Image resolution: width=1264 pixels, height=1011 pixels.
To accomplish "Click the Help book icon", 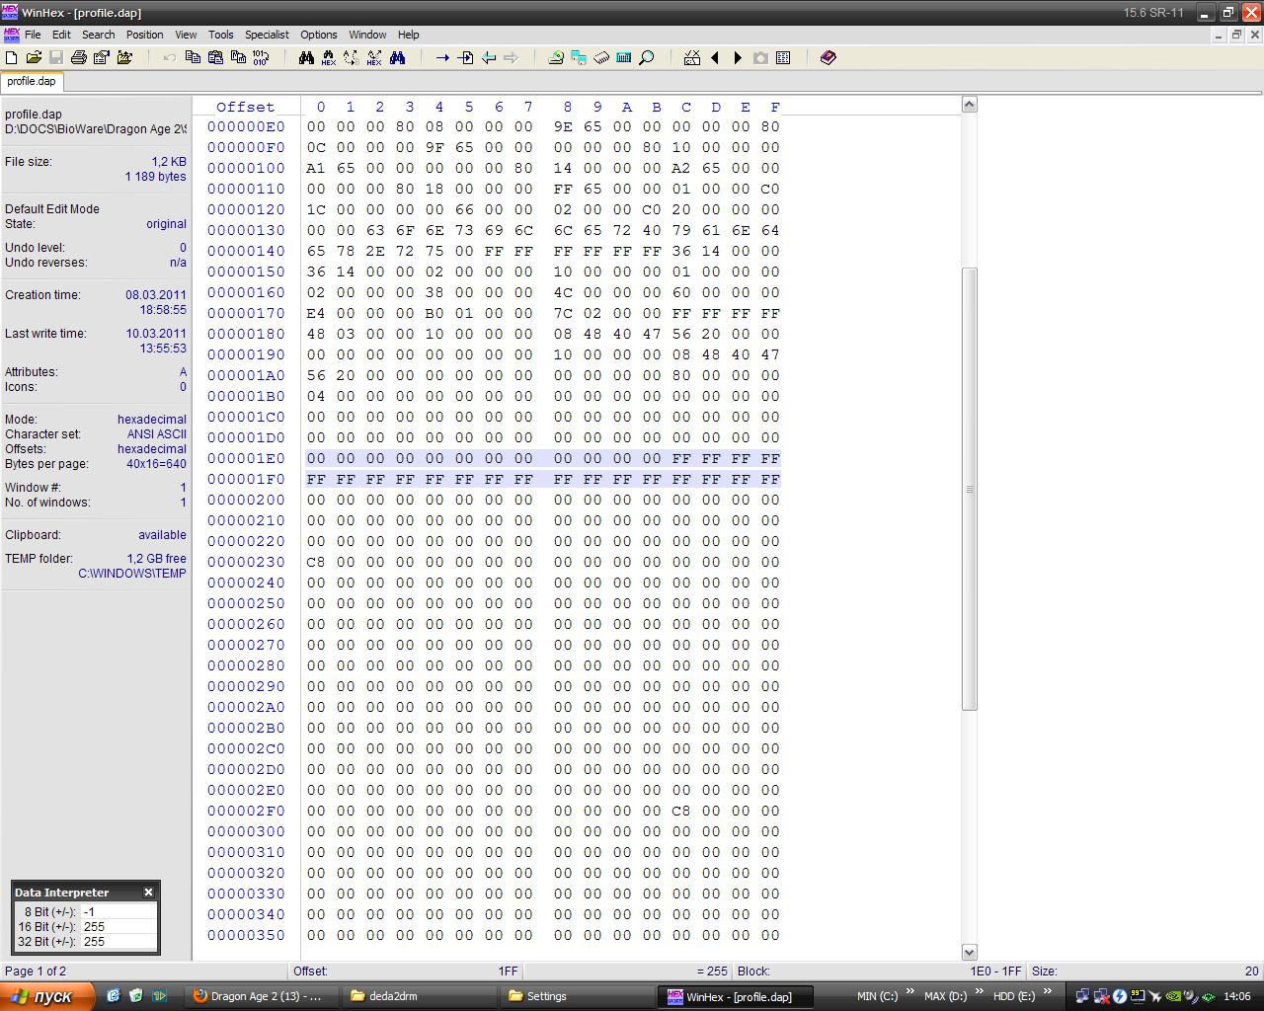I will coord(829,58).
